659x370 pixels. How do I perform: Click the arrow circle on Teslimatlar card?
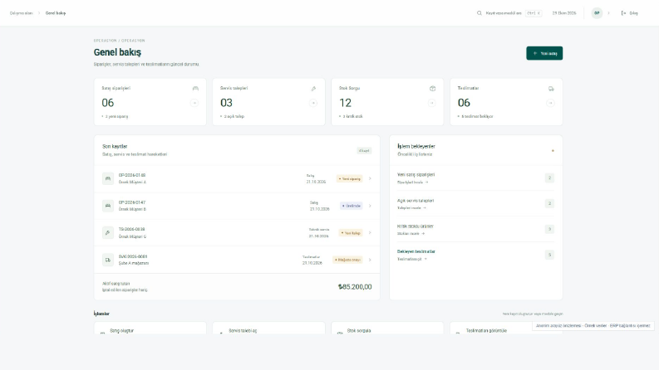point(550,103)
